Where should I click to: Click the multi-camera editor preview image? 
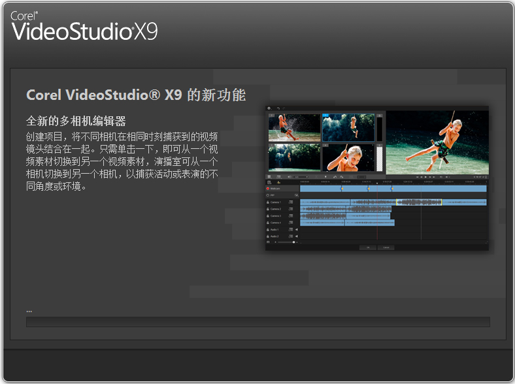tap(376, 178)
